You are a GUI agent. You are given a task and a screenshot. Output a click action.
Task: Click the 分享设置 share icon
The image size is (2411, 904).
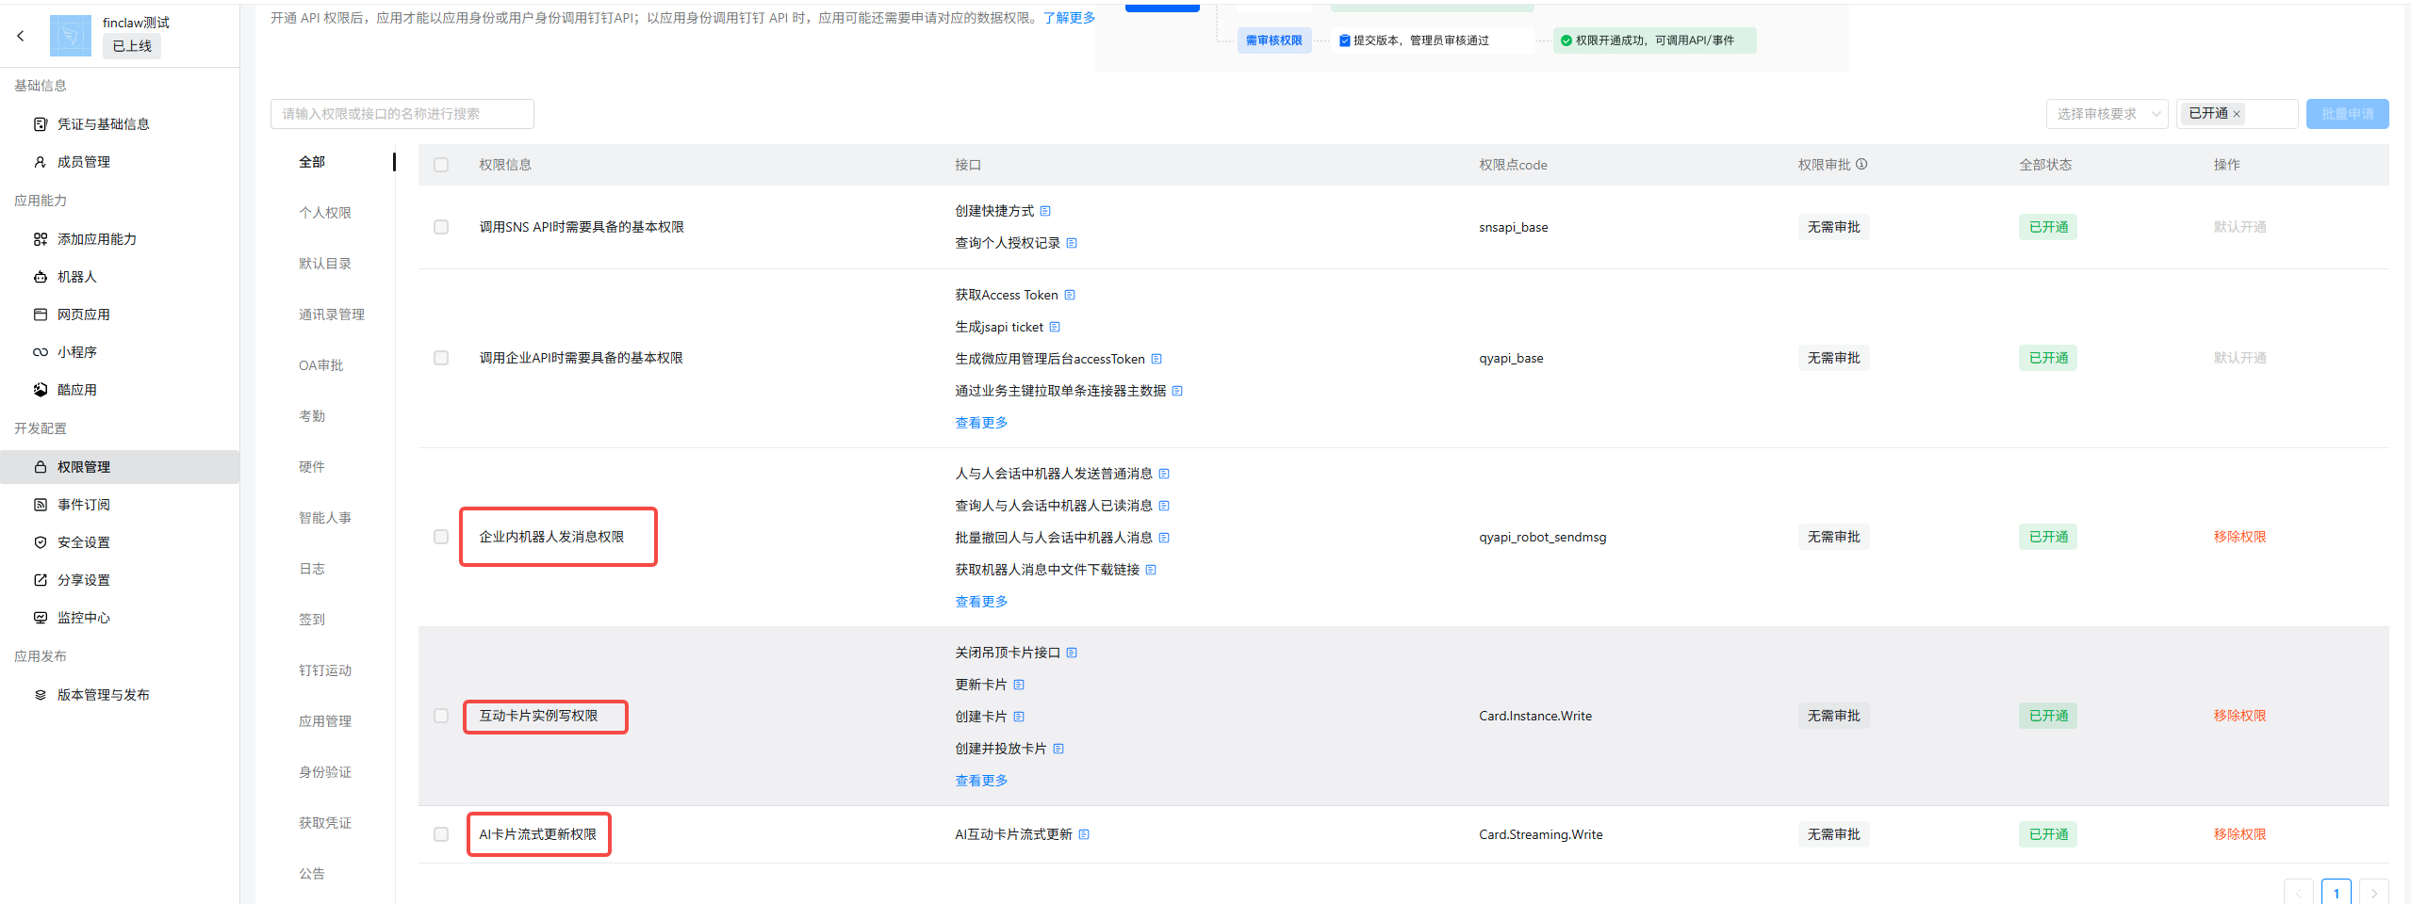41,580
